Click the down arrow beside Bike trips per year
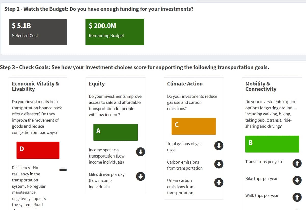This screenshot has height=210, width=306. click(297, 180)
